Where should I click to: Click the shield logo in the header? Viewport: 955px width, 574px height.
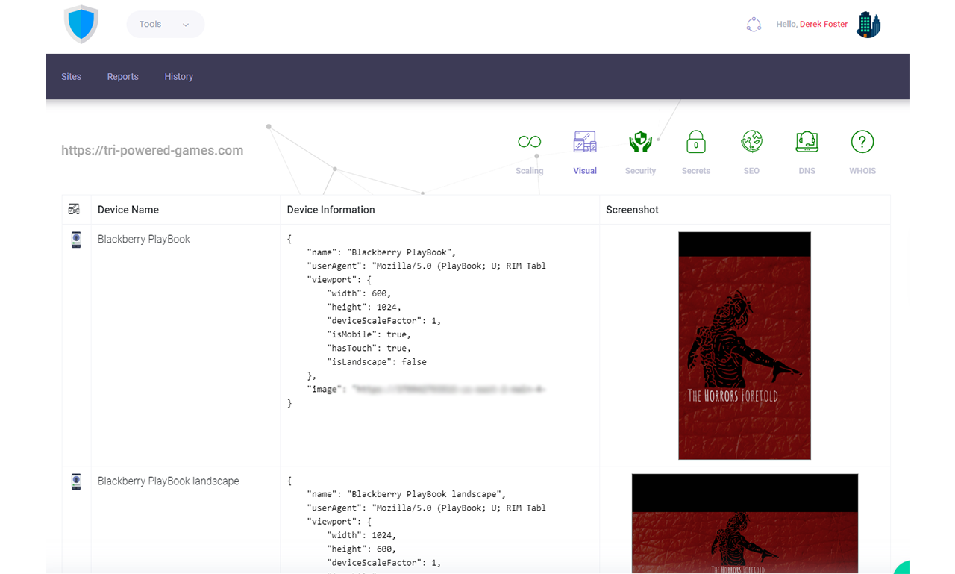coord(81,24)
